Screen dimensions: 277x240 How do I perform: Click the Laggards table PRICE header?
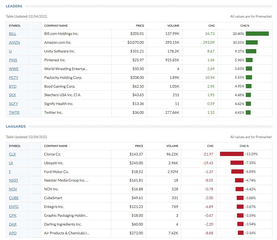139,146
